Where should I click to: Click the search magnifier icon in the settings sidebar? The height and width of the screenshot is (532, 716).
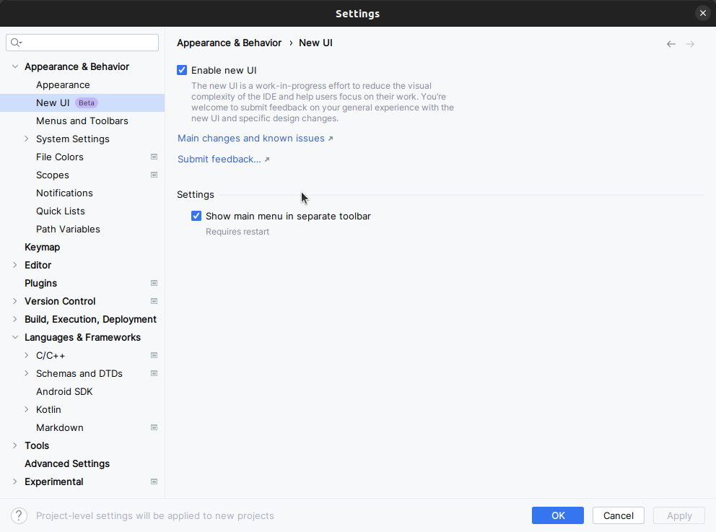14,42
